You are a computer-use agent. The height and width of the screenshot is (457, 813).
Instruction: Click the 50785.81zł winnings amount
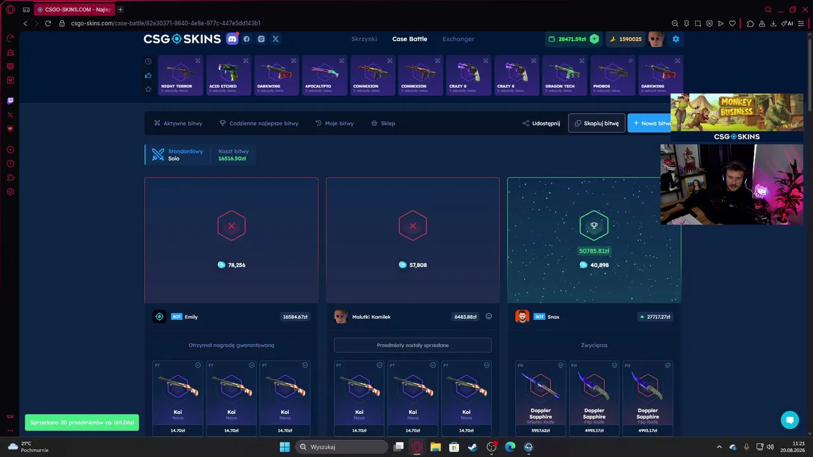point(594,251)
